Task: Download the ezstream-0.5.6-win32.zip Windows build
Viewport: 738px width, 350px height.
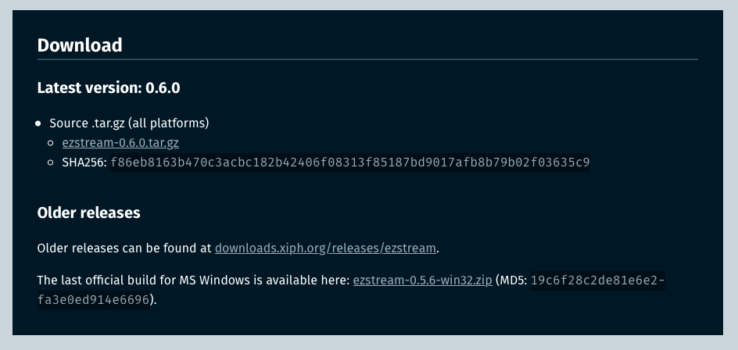Action: 423,280
